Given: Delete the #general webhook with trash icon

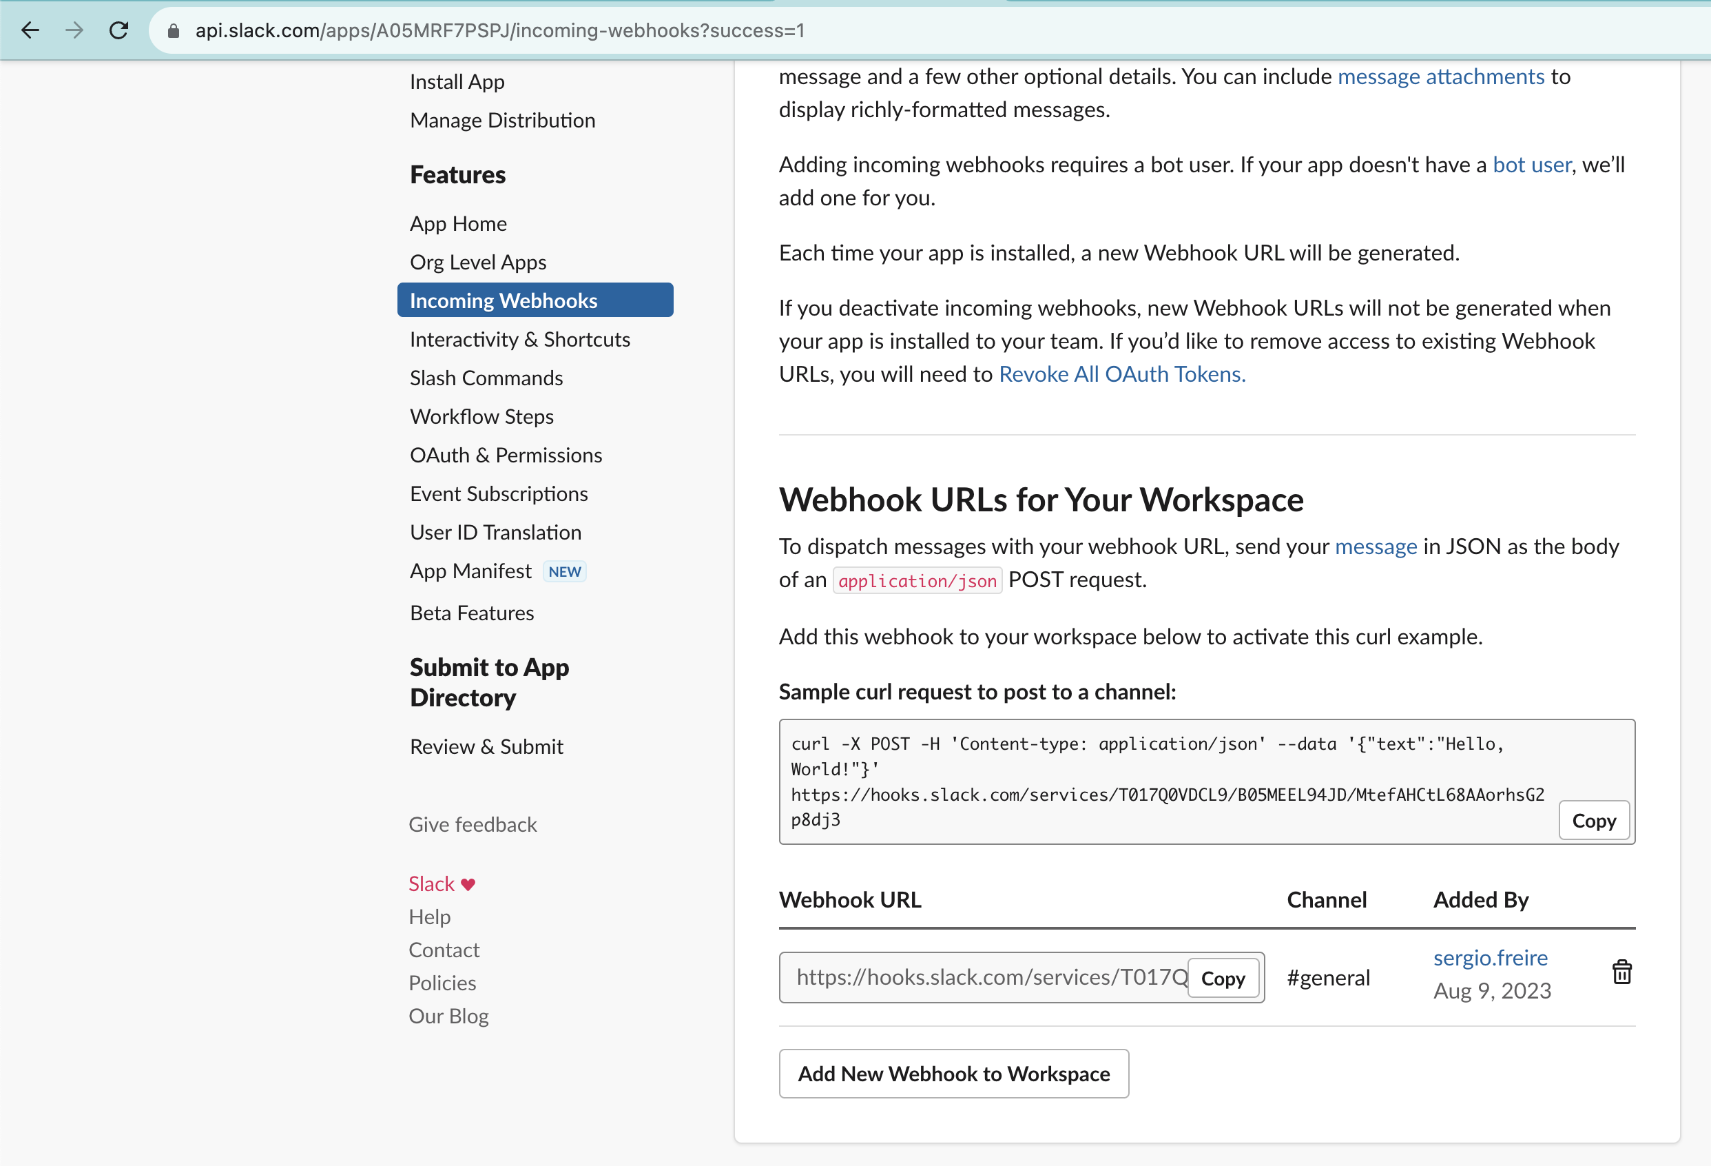Looking at the screenshot, I should coord(1621,972).
